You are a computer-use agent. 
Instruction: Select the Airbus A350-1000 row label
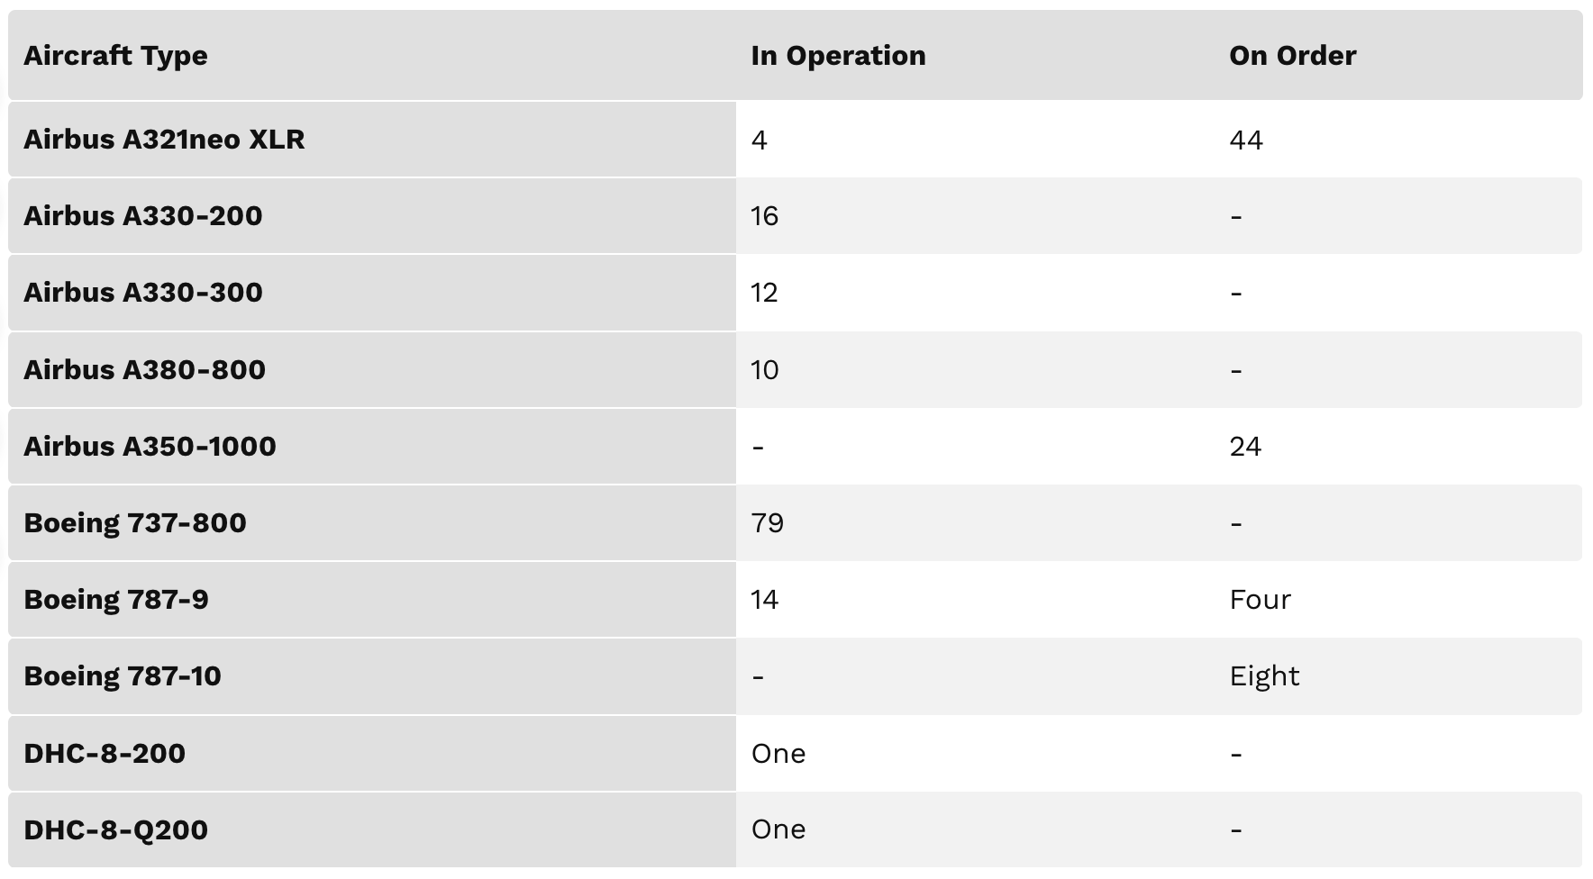point(150,447)
